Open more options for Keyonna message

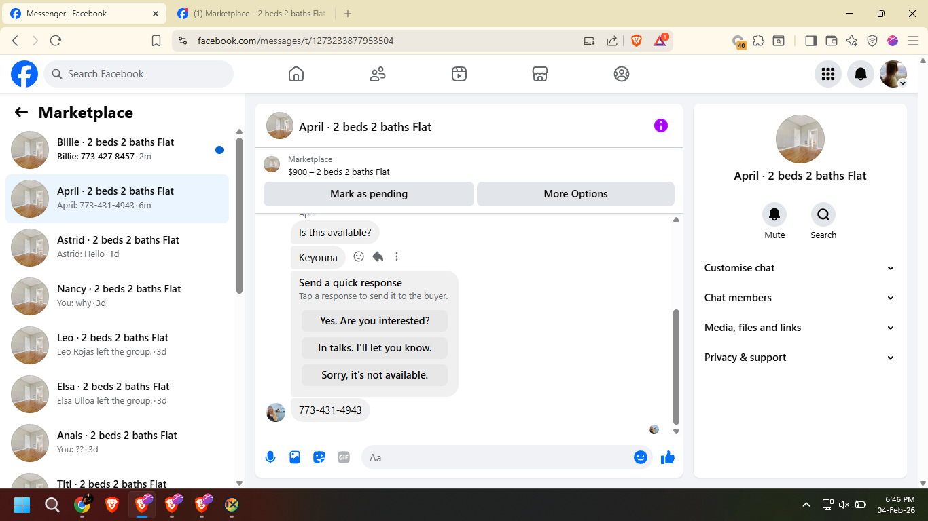[x=397, y=256]
